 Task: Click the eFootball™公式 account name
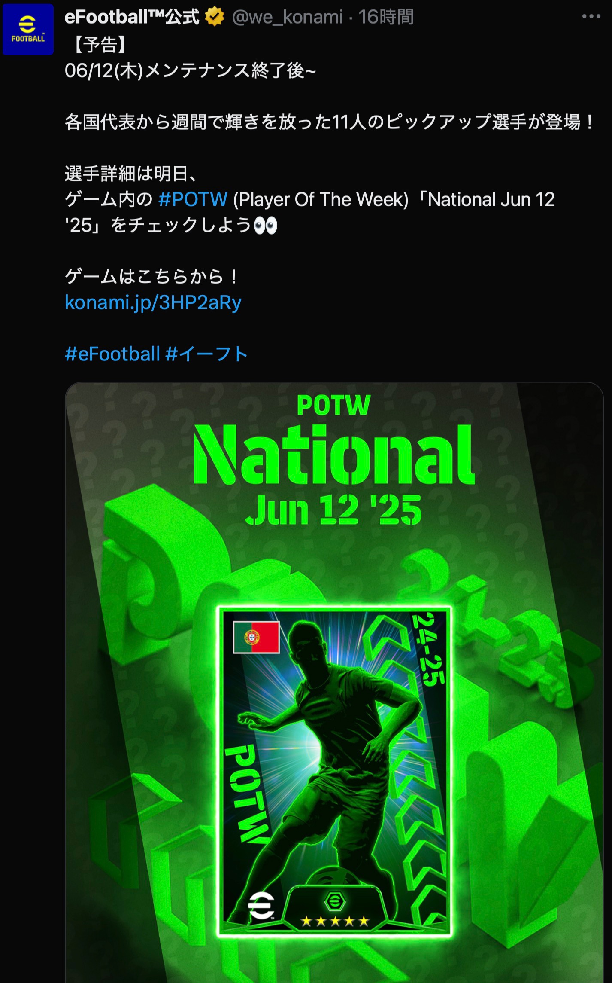[132, 17]
